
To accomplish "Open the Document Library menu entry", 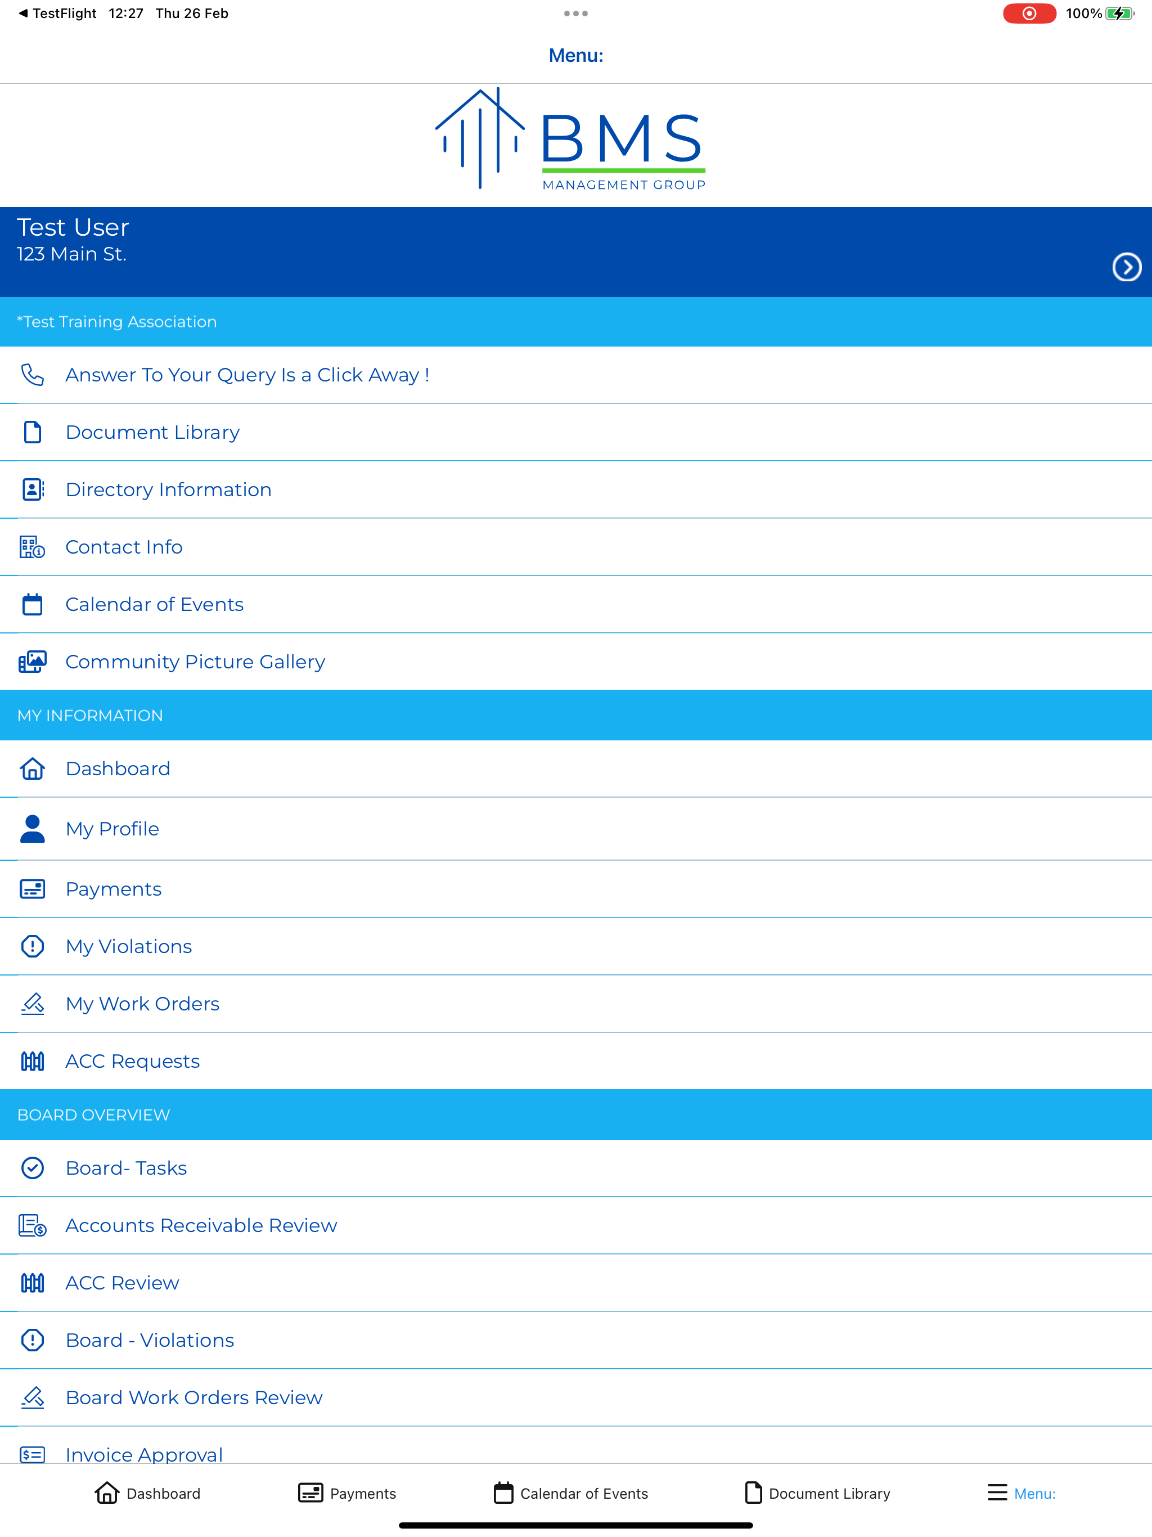I will [576, 432].
